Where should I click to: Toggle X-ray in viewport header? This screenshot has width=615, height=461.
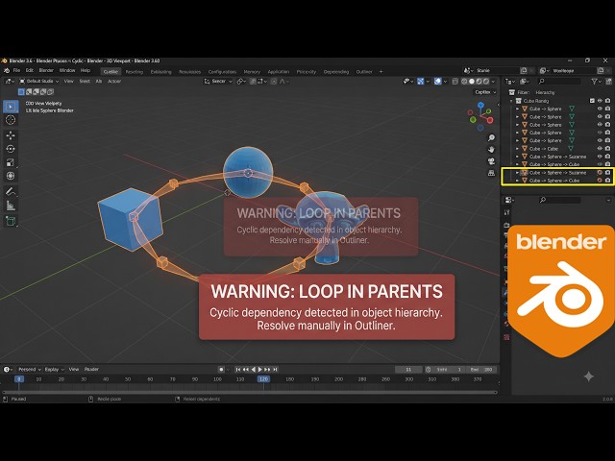455,81
